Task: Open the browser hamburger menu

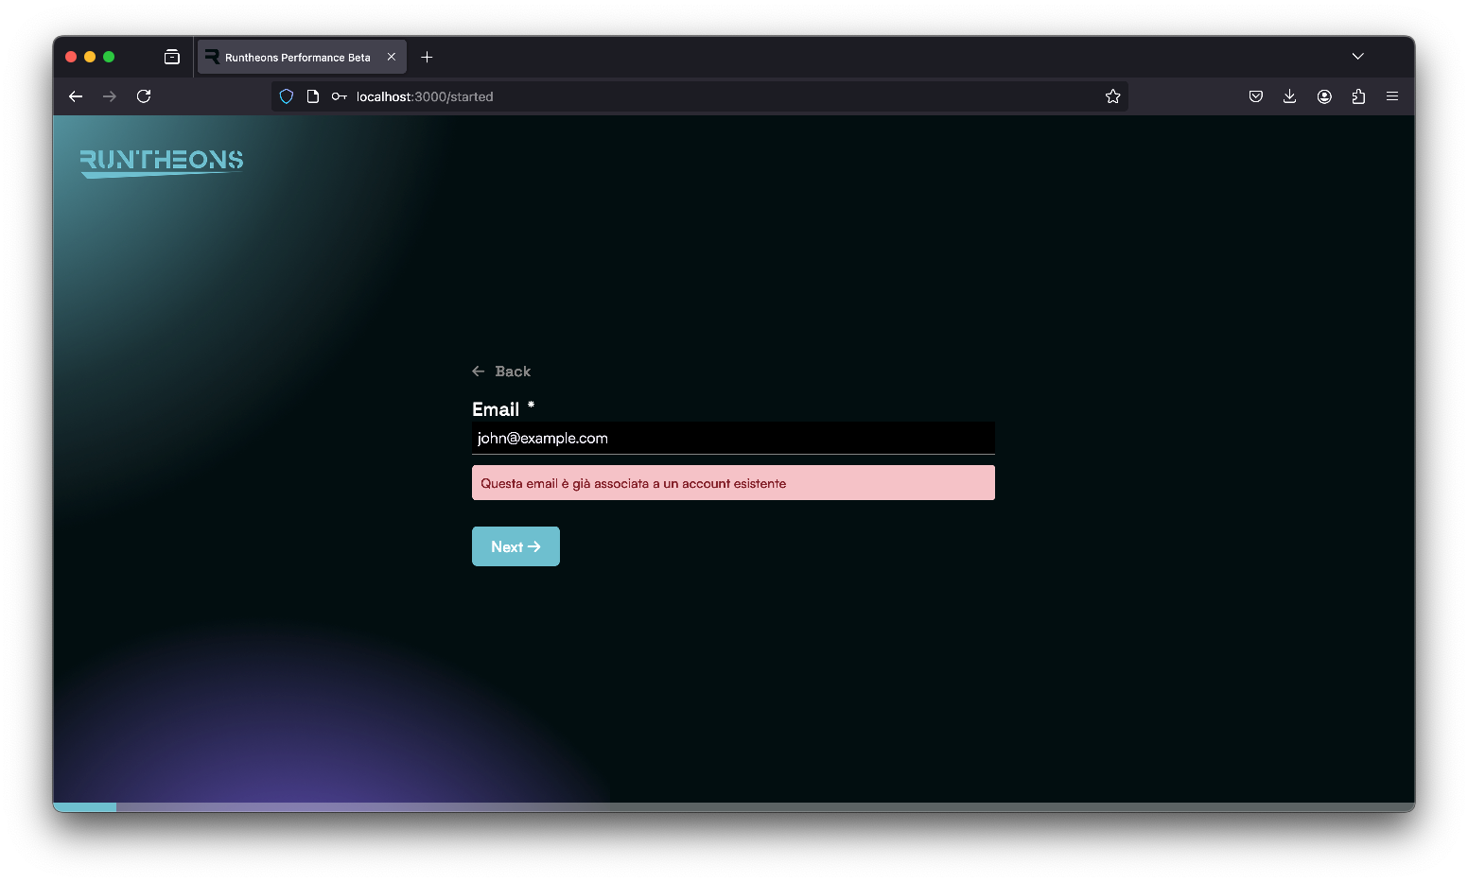Action: pyautogui.click(x=1392, y=96)
